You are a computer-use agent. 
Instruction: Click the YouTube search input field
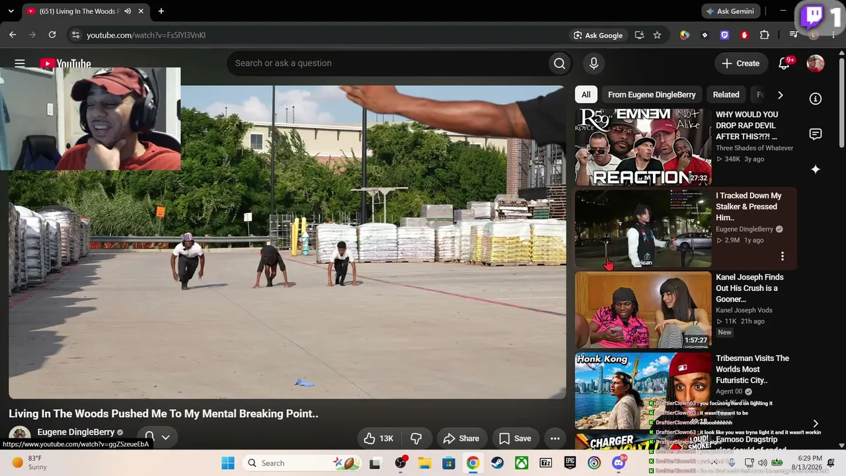(387, 63)
